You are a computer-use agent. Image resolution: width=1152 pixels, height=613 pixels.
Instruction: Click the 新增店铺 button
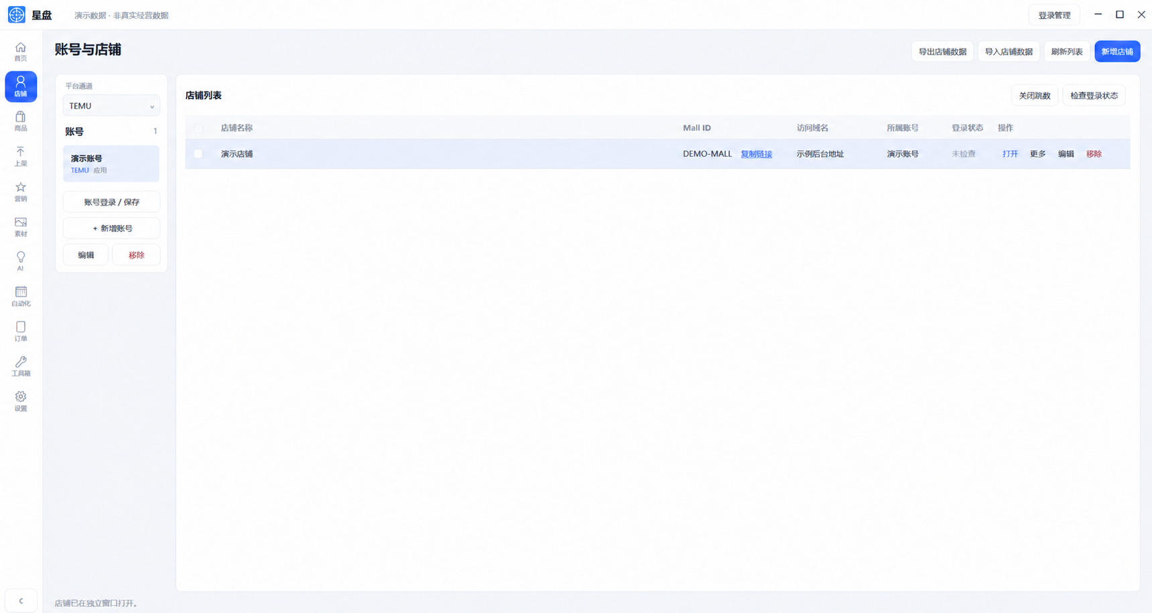click(1117, 52)
